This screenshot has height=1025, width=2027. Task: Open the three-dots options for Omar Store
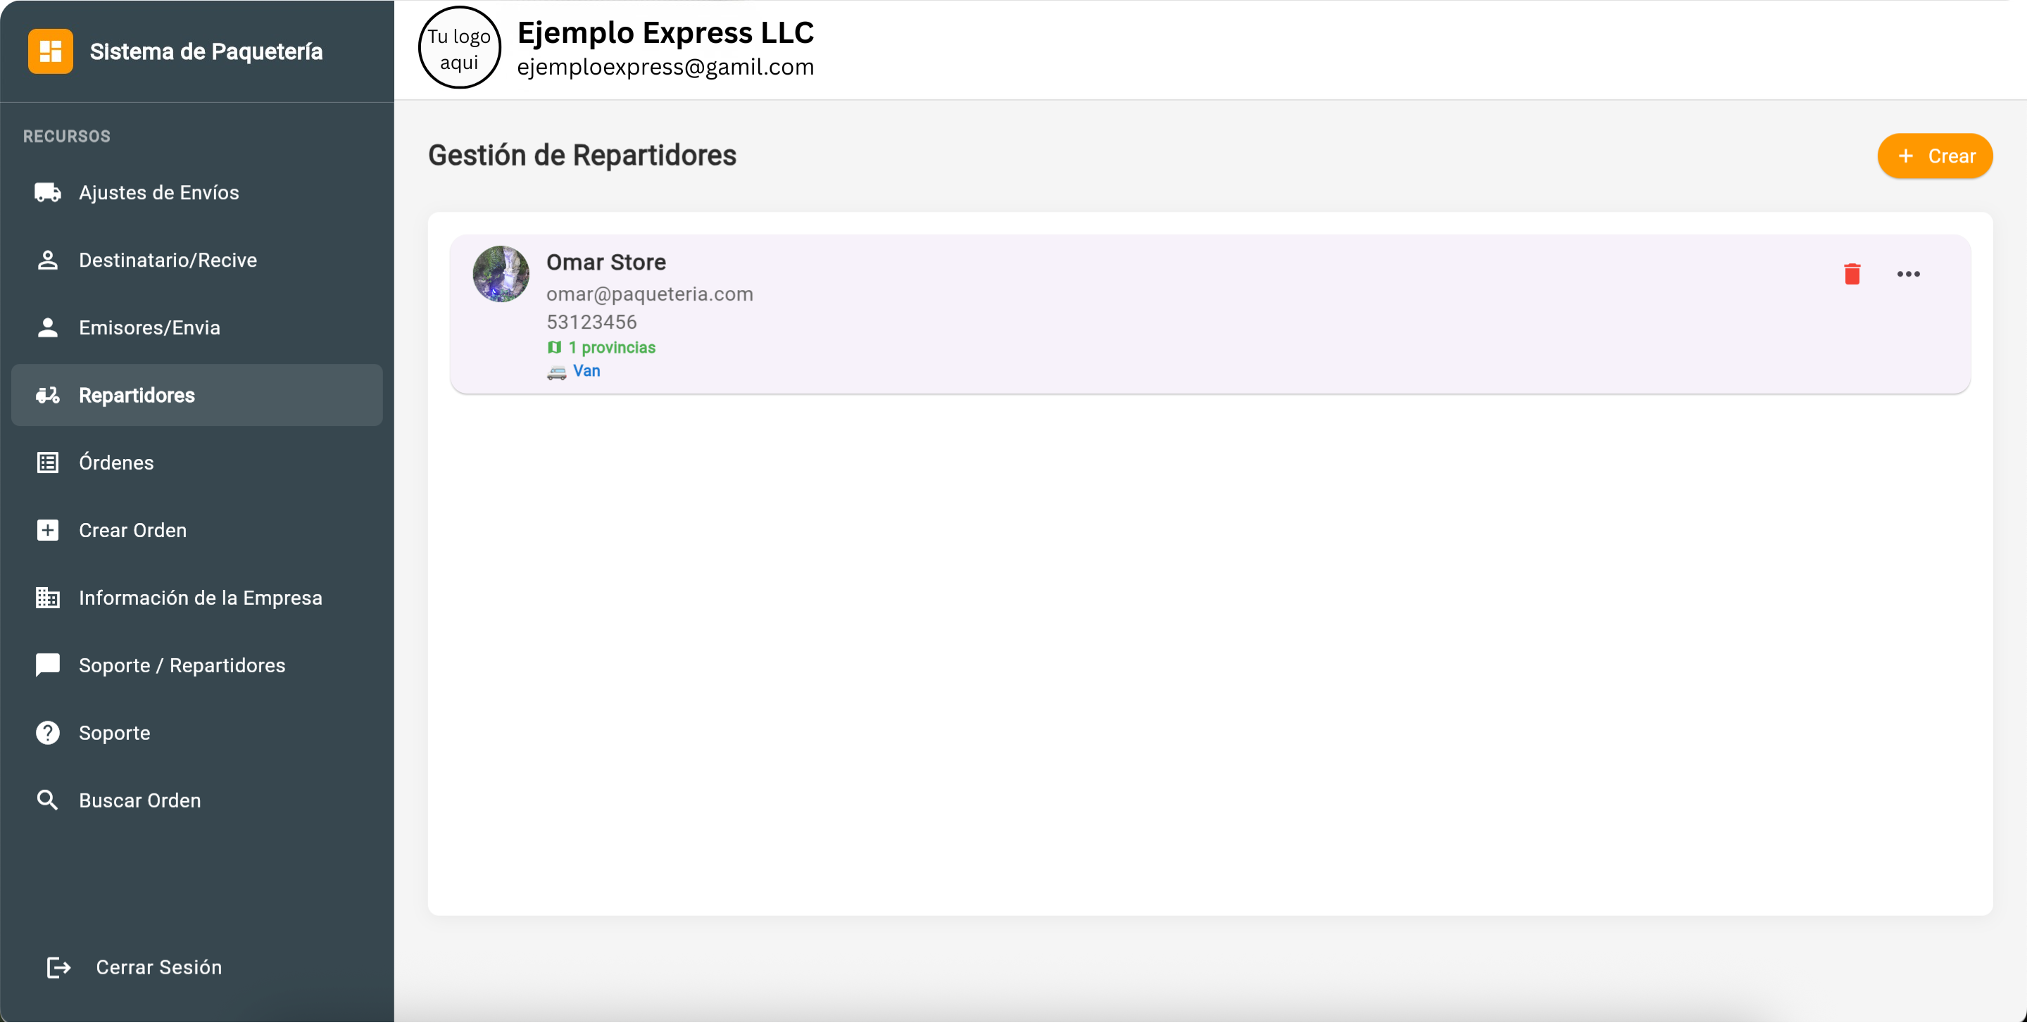click(x=1907, y=274)
